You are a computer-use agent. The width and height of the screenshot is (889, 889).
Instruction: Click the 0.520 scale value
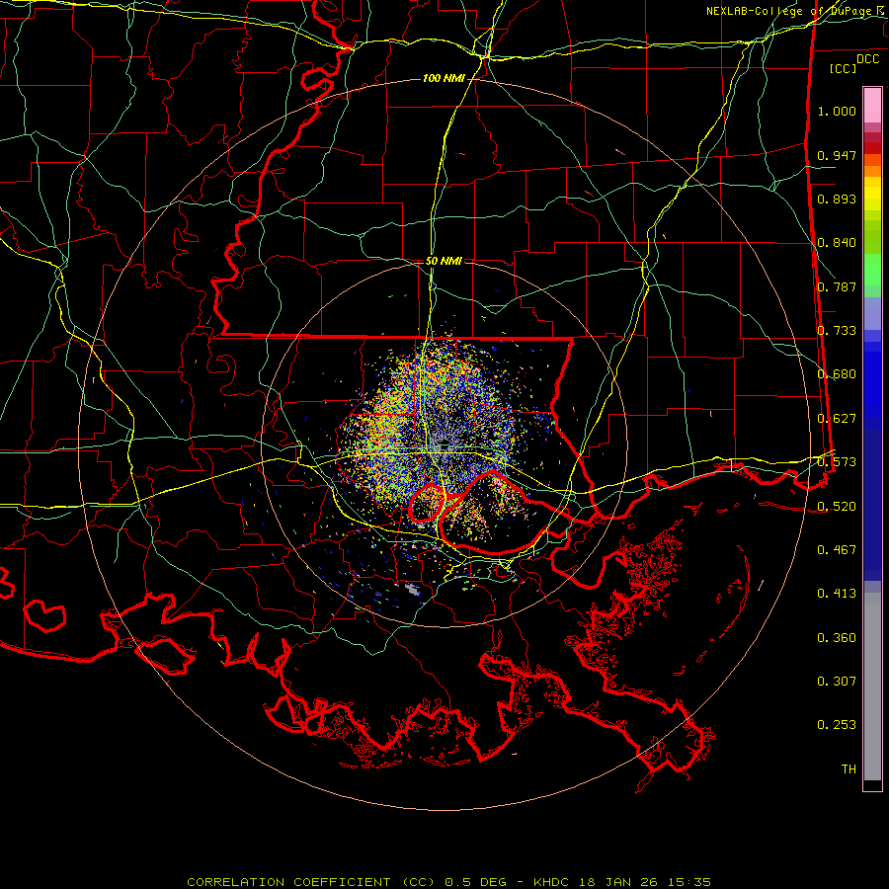(837, 507)
